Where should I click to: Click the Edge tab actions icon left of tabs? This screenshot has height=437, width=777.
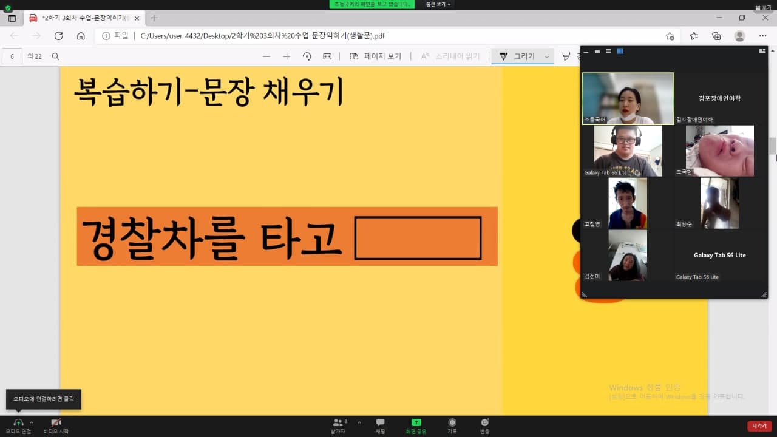pos(12,18)
